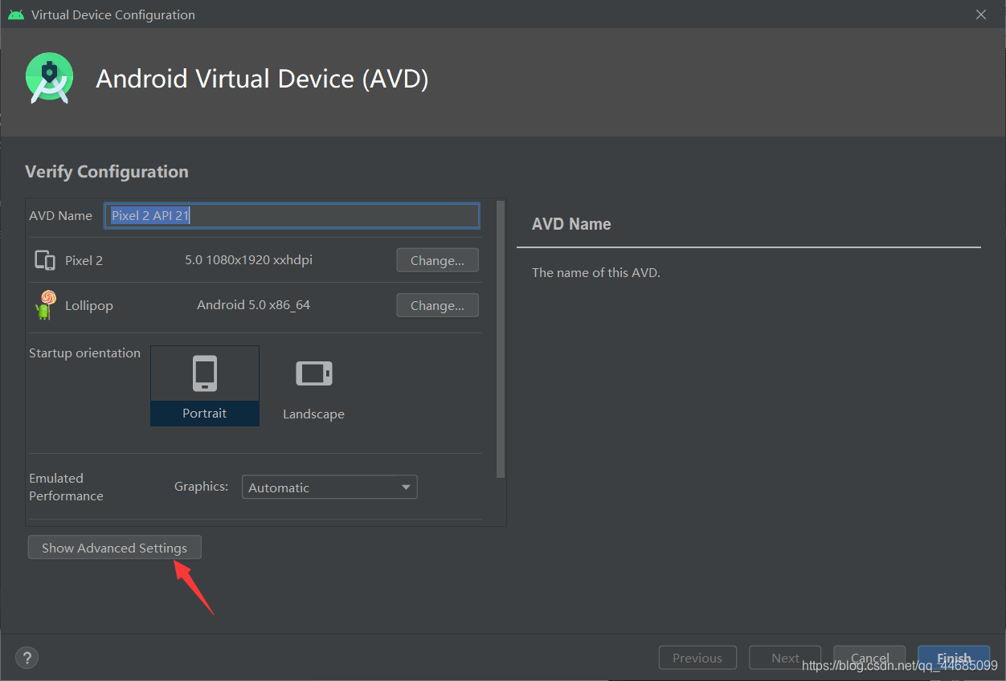Select Landscape startup orientation
This screenshot has height=681, width=1006.
(x=313, y=385)
